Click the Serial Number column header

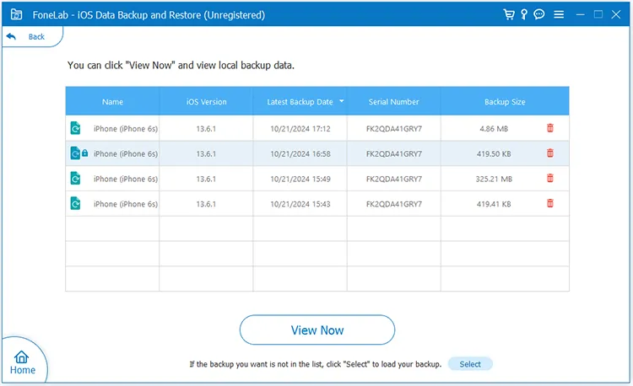coord(393,102)
